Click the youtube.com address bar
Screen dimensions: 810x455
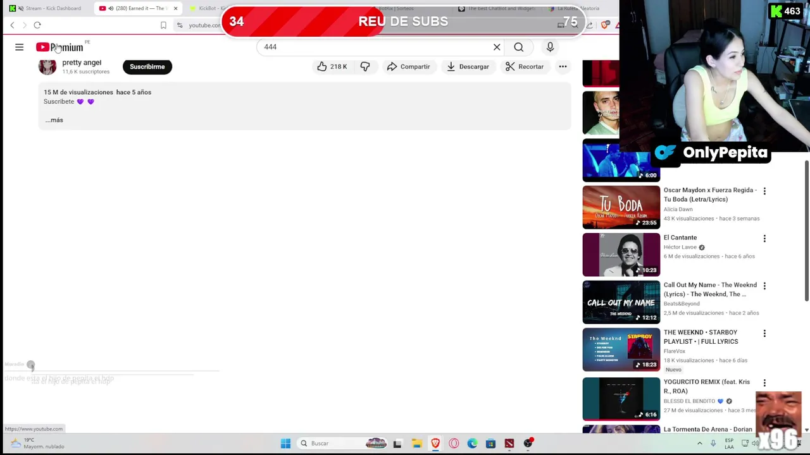pos(204,25)
